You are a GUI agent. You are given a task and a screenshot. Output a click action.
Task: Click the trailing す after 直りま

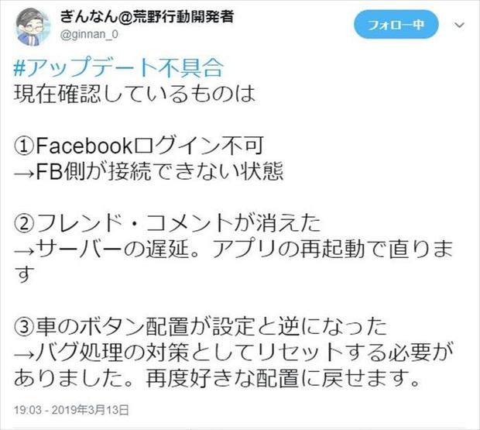(22, 275)
